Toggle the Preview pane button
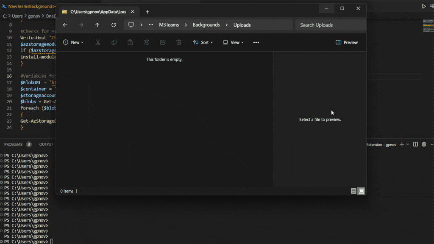This screenshot has width=434, height=244. click(x=346, y=42)
